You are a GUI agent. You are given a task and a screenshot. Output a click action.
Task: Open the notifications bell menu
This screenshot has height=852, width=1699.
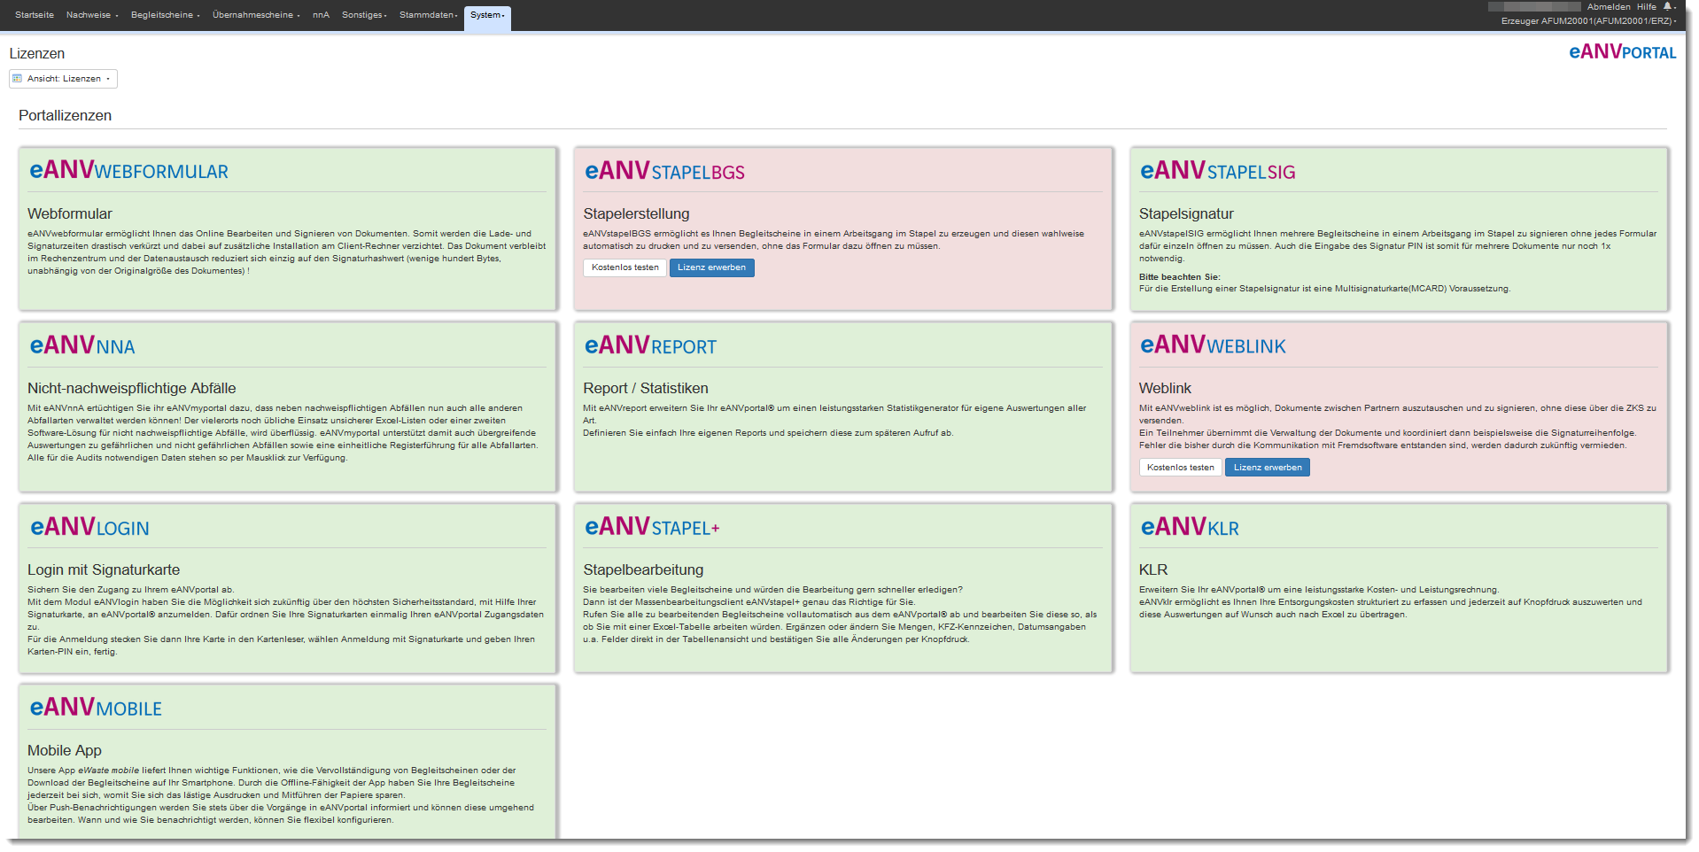pyautogui.click(x=1670, y=6)
